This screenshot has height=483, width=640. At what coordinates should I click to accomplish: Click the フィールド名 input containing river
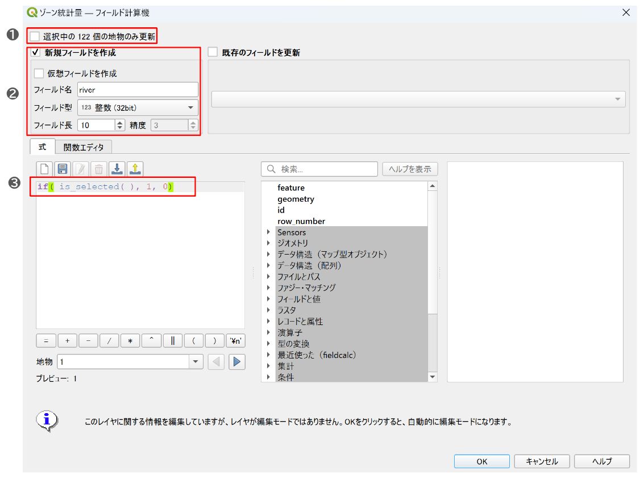(138, 90)
